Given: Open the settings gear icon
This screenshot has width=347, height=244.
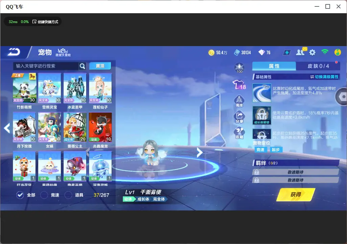Looking at the screenshot, I should pos(312,53).
